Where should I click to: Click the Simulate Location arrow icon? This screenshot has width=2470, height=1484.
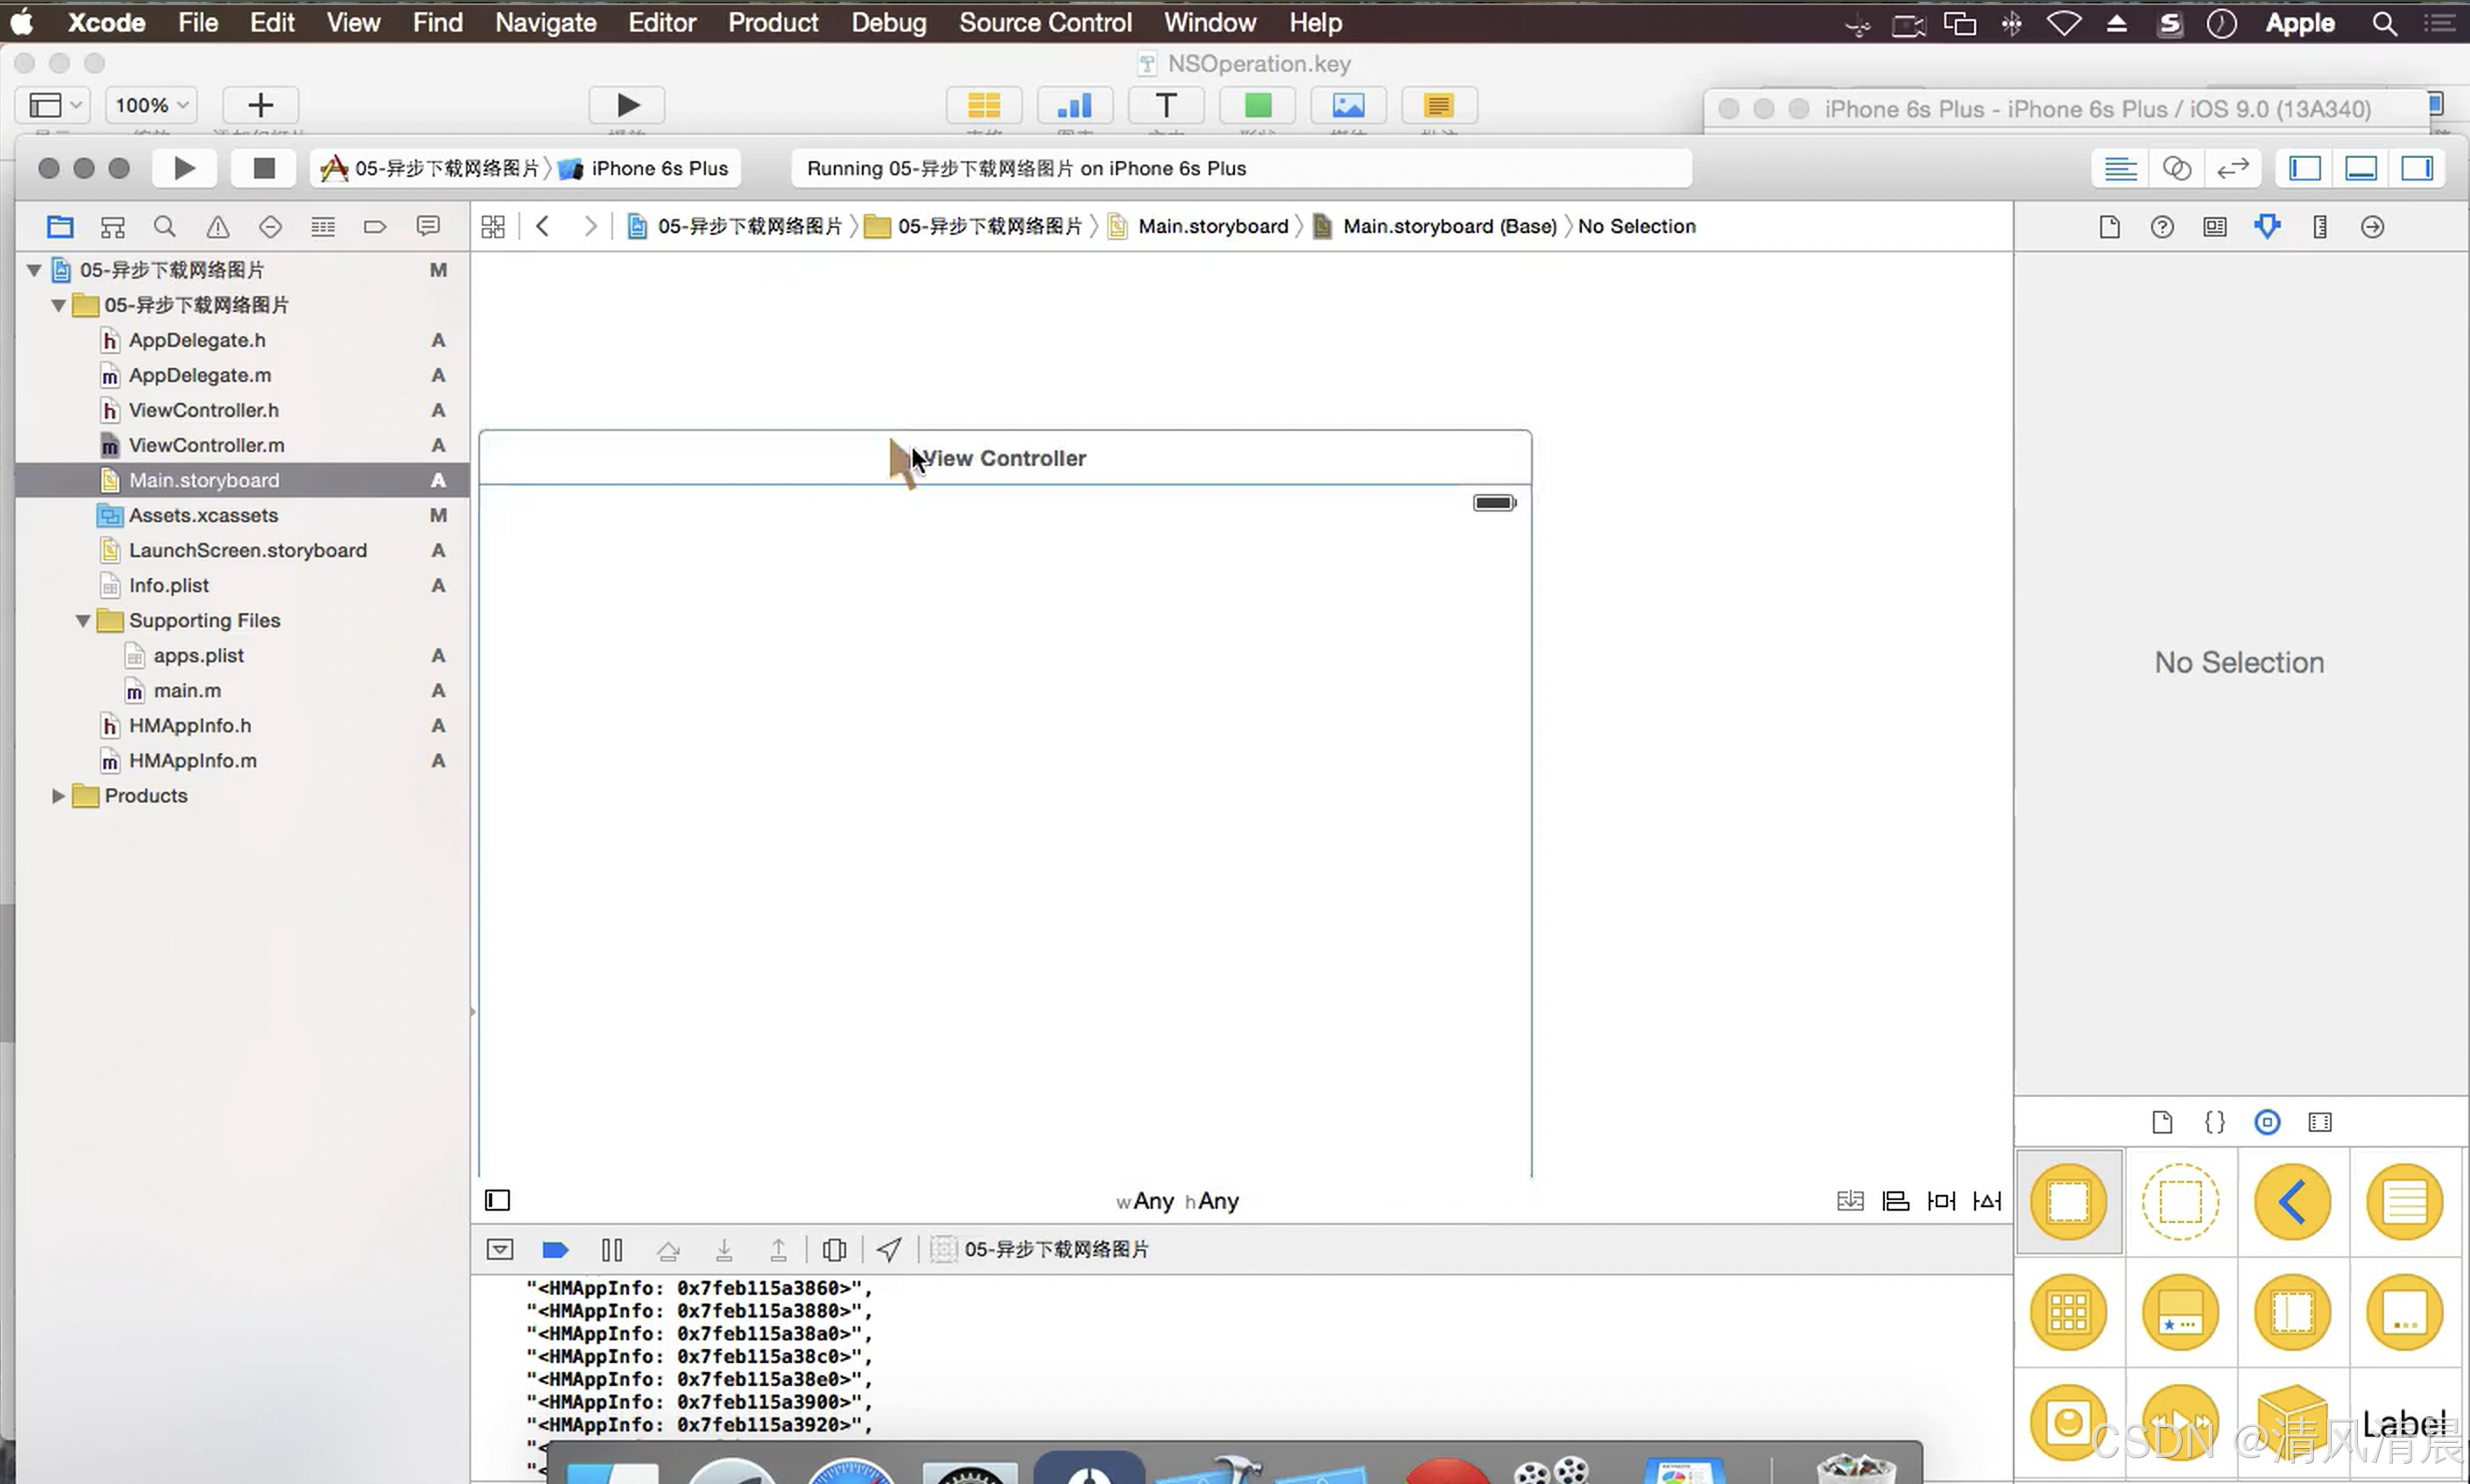coord(889,1249)
